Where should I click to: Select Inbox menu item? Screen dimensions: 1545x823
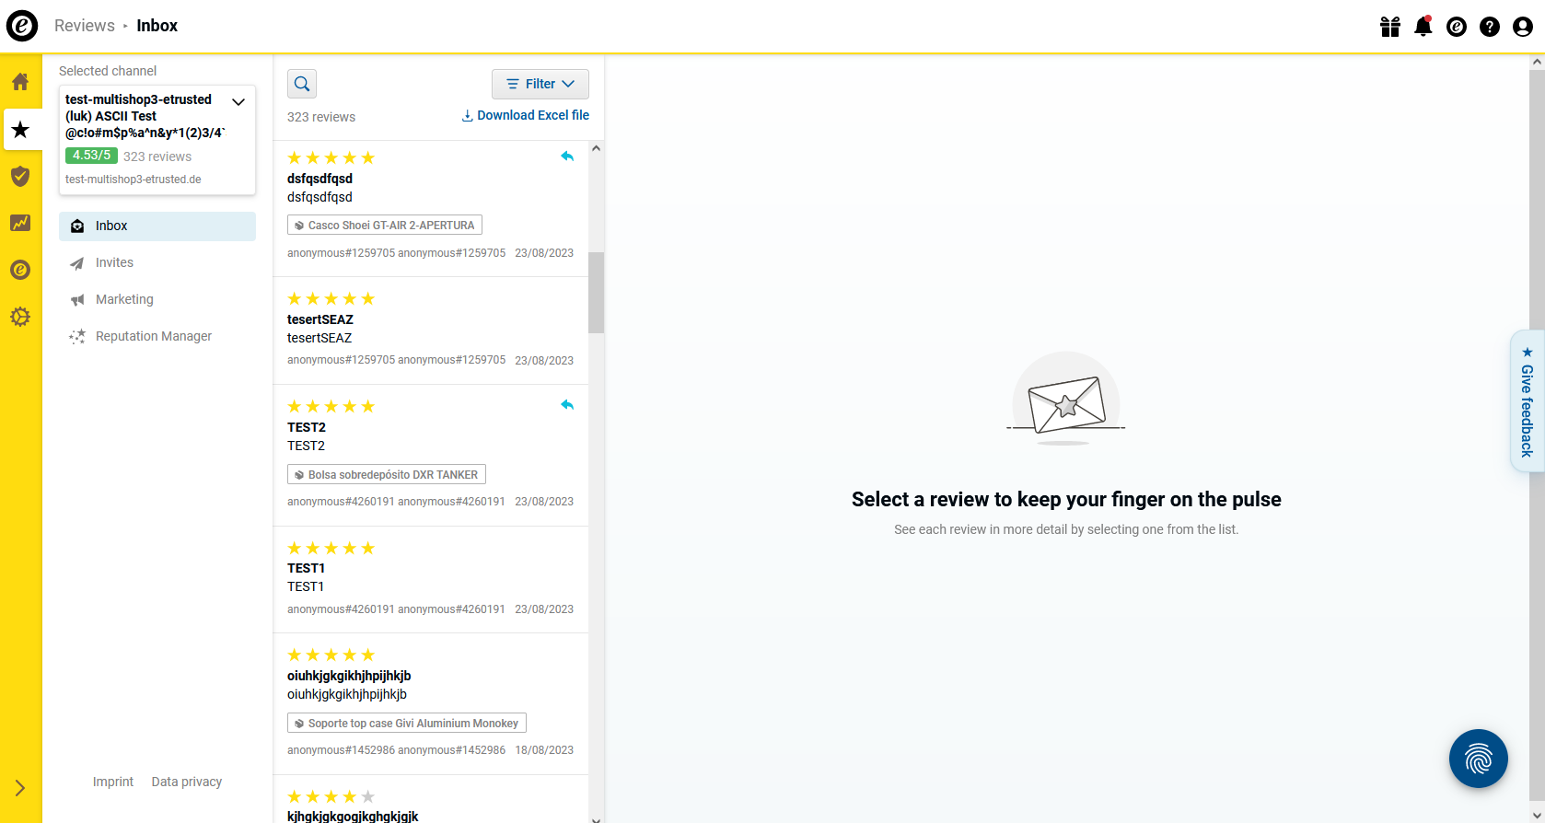pos(157,226)
